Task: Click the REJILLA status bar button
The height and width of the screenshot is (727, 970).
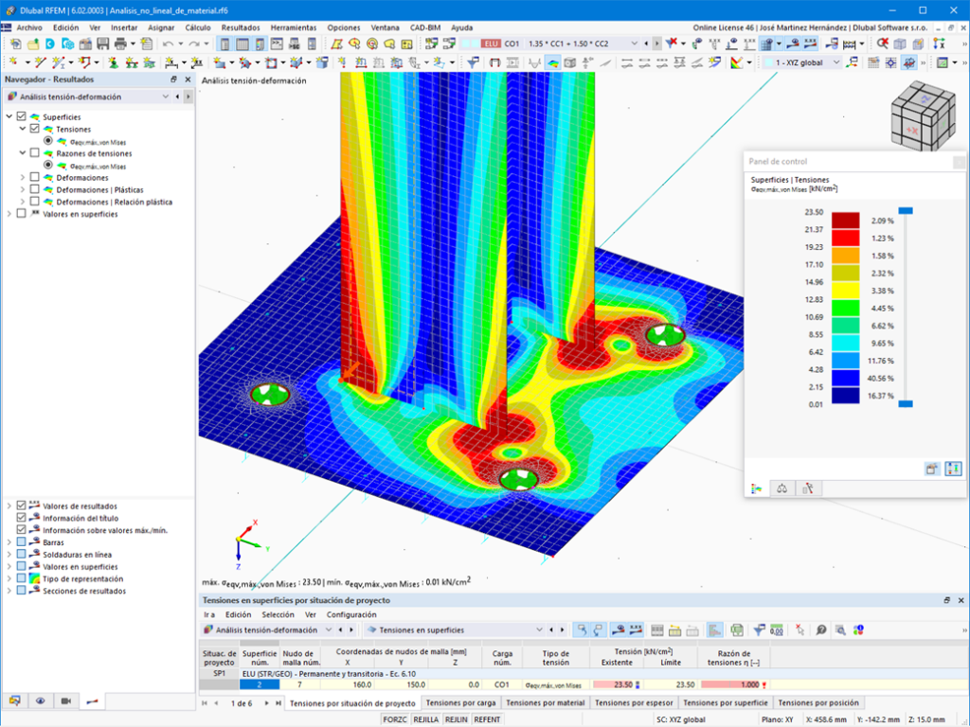Action: click(425, 719)
